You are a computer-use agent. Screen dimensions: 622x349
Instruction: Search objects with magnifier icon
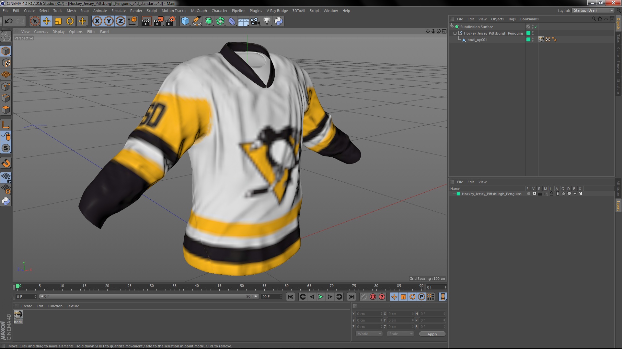pyautogui.click(x=593, y=19)
